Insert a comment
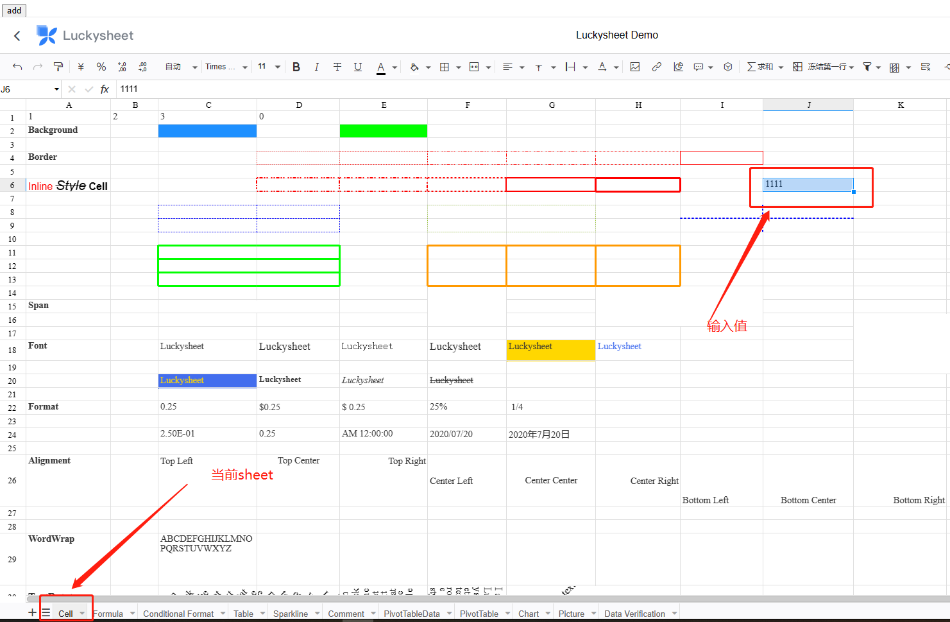Image resolution: width=950 pixels, height=622 pixels. tap(699, 67)
